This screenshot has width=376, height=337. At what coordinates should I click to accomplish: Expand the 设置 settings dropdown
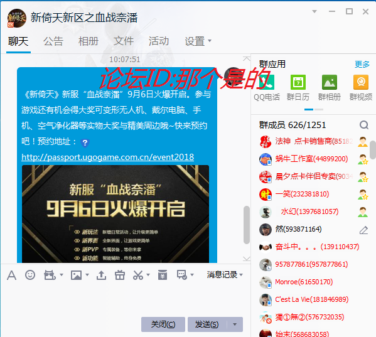point(198,41)
